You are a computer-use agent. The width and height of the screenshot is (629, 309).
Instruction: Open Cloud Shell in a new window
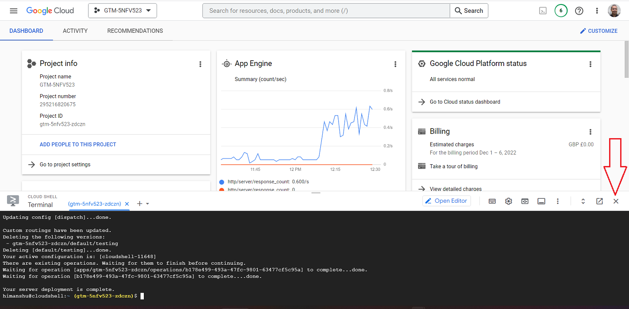tap(599, 201)
